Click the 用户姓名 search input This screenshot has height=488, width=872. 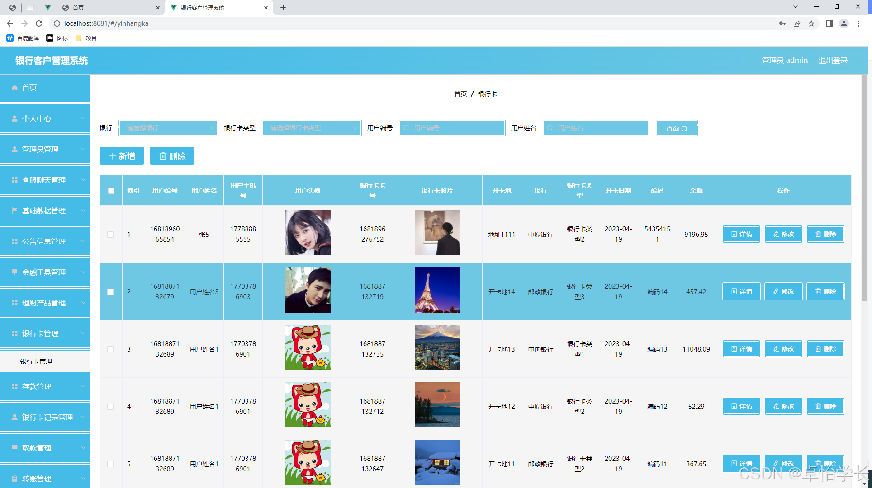[x=596, y=128]
